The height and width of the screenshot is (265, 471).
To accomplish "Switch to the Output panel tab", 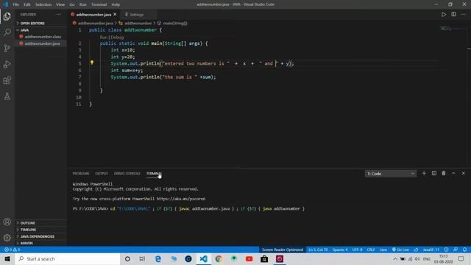I will point(102,174).
